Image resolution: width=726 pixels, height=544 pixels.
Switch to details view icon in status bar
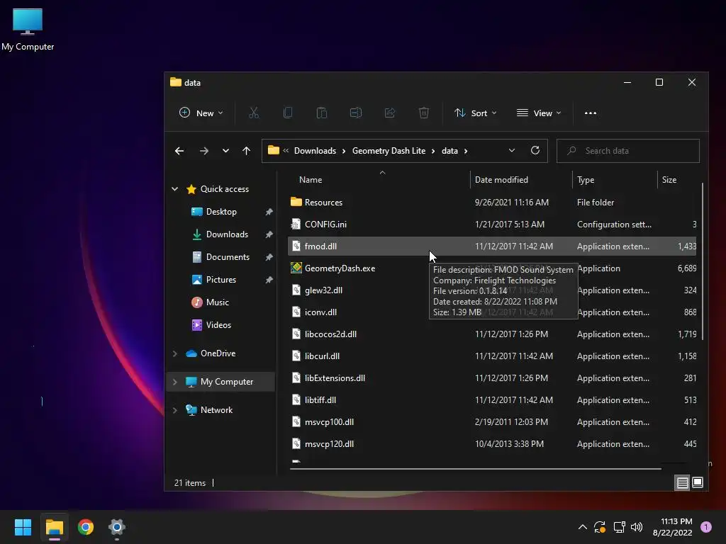click(682, 483)
